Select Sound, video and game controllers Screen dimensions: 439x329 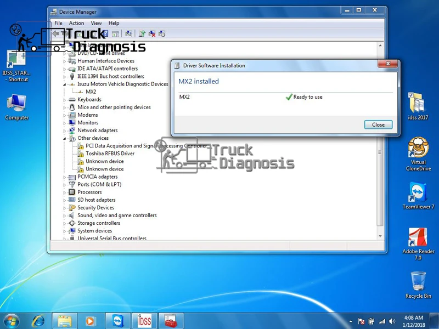pyautogui.click(x=117, y=215)
